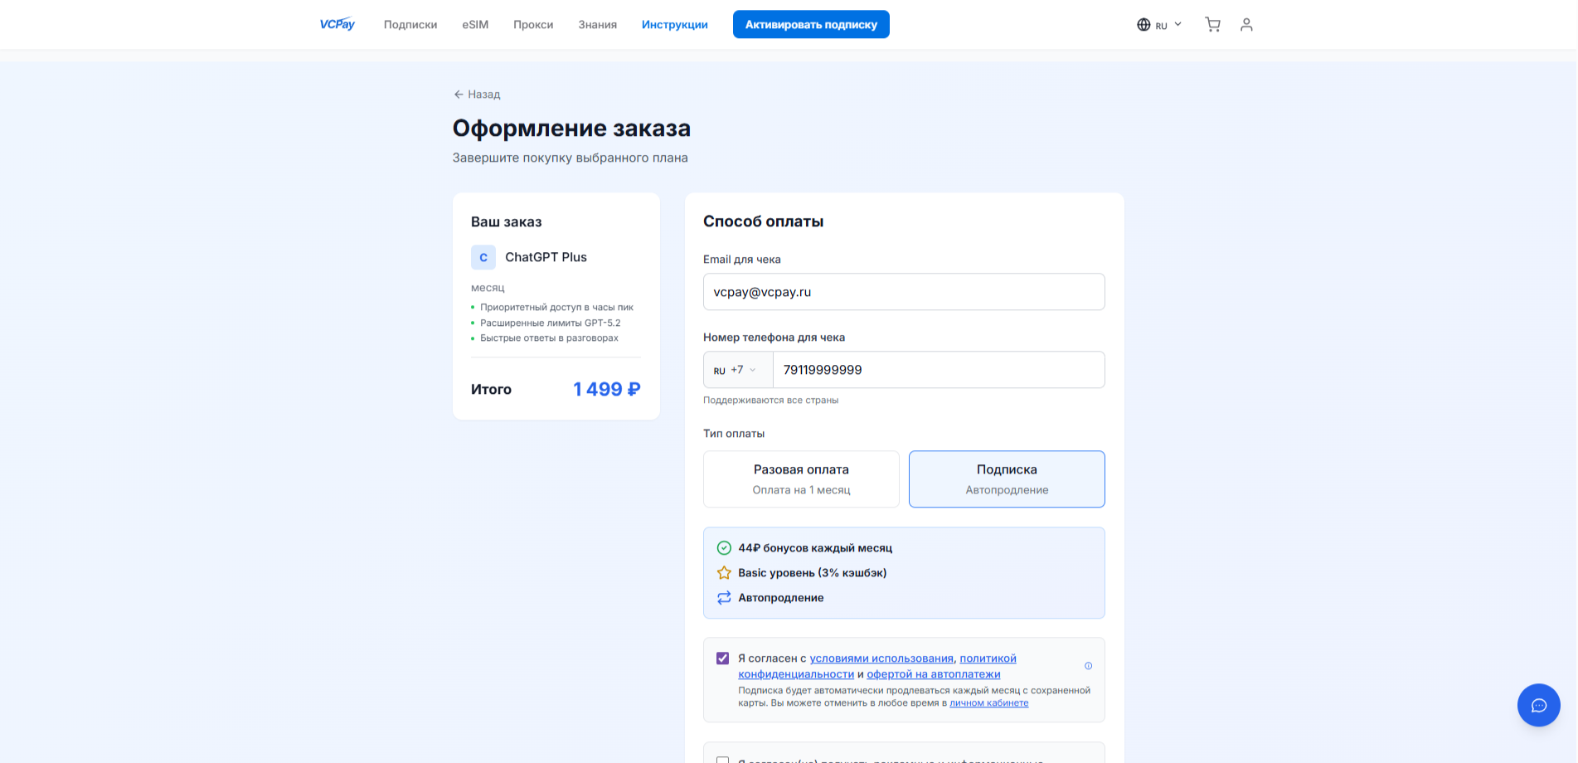Click the Email для чека input field

pos(904,292)
